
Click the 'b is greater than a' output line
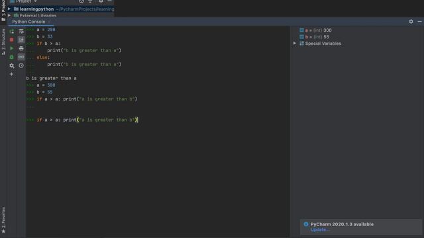click(52, 78)
